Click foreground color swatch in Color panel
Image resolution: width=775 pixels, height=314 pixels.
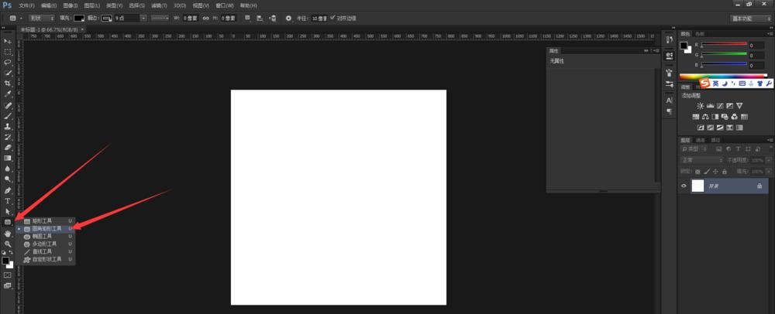[684, 46]
